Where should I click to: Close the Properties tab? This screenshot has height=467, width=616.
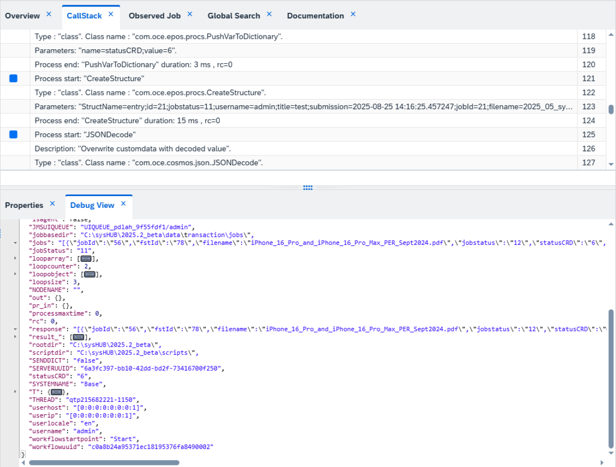52,204
